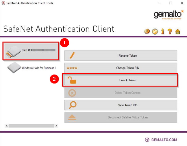Click the Delete Token Content button

point(121,93)
